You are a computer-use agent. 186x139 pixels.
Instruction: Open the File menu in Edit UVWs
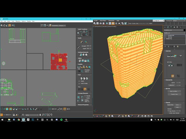(x=2, y=21)
